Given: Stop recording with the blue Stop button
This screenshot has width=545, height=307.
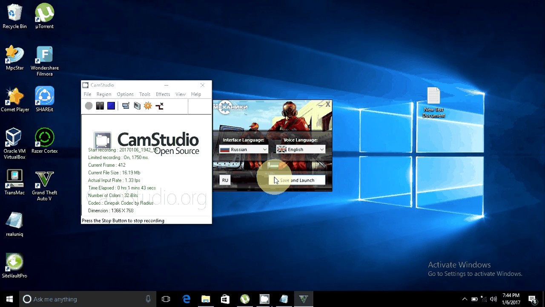Looking at the screenshot, I should (111, 106).
